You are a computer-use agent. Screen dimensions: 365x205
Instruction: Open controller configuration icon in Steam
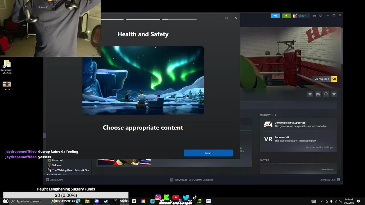click(x=318, y=94)
